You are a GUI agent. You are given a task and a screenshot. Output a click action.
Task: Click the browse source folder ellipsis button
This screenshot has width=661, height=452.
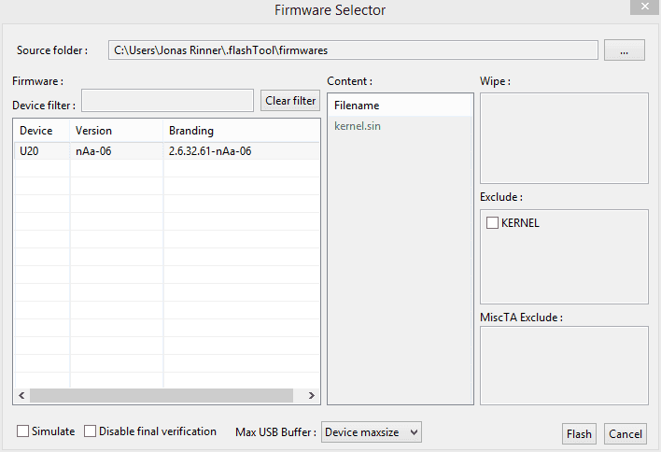point(624,50)
